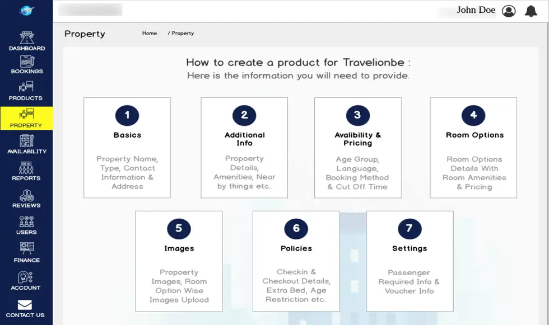This screenshot has height=325, width=549.
Task: Select the REPORTS sidebar label
Action: click(x=26, y=178)
